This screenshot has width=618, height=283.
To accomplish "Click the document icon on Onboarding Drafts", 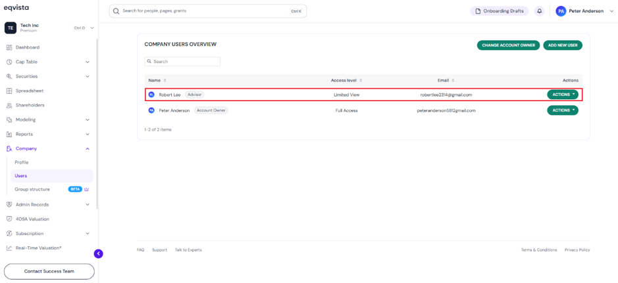I will [478, 11].
